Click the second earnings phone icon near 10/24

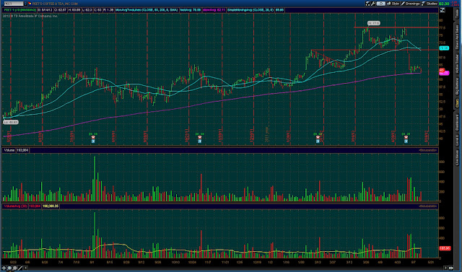[200, 138]
